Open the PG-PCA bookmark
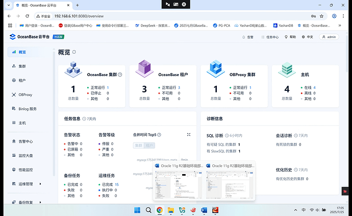Screen dimensions: 352x216 [221, 26]
